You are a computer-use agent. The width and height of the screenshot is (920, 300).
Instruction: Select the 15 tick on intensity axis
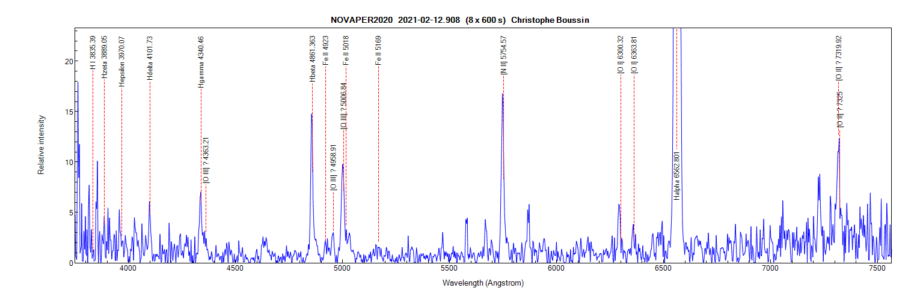point(69,112)
